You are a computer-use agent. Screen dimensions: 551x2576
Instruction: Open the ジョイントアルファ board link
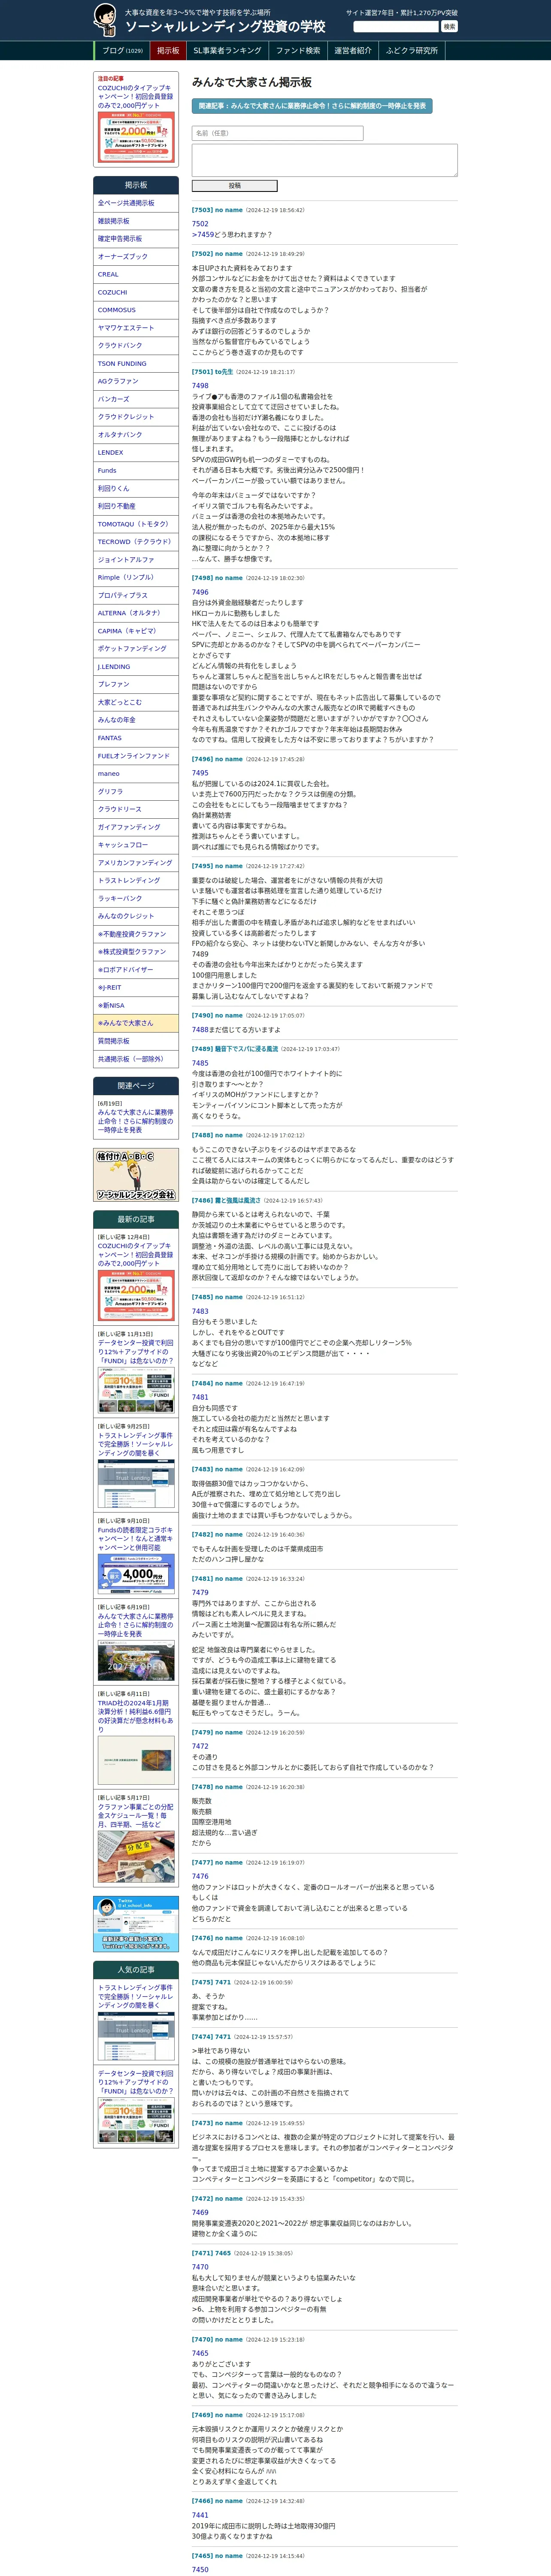(x=136, y=559)
